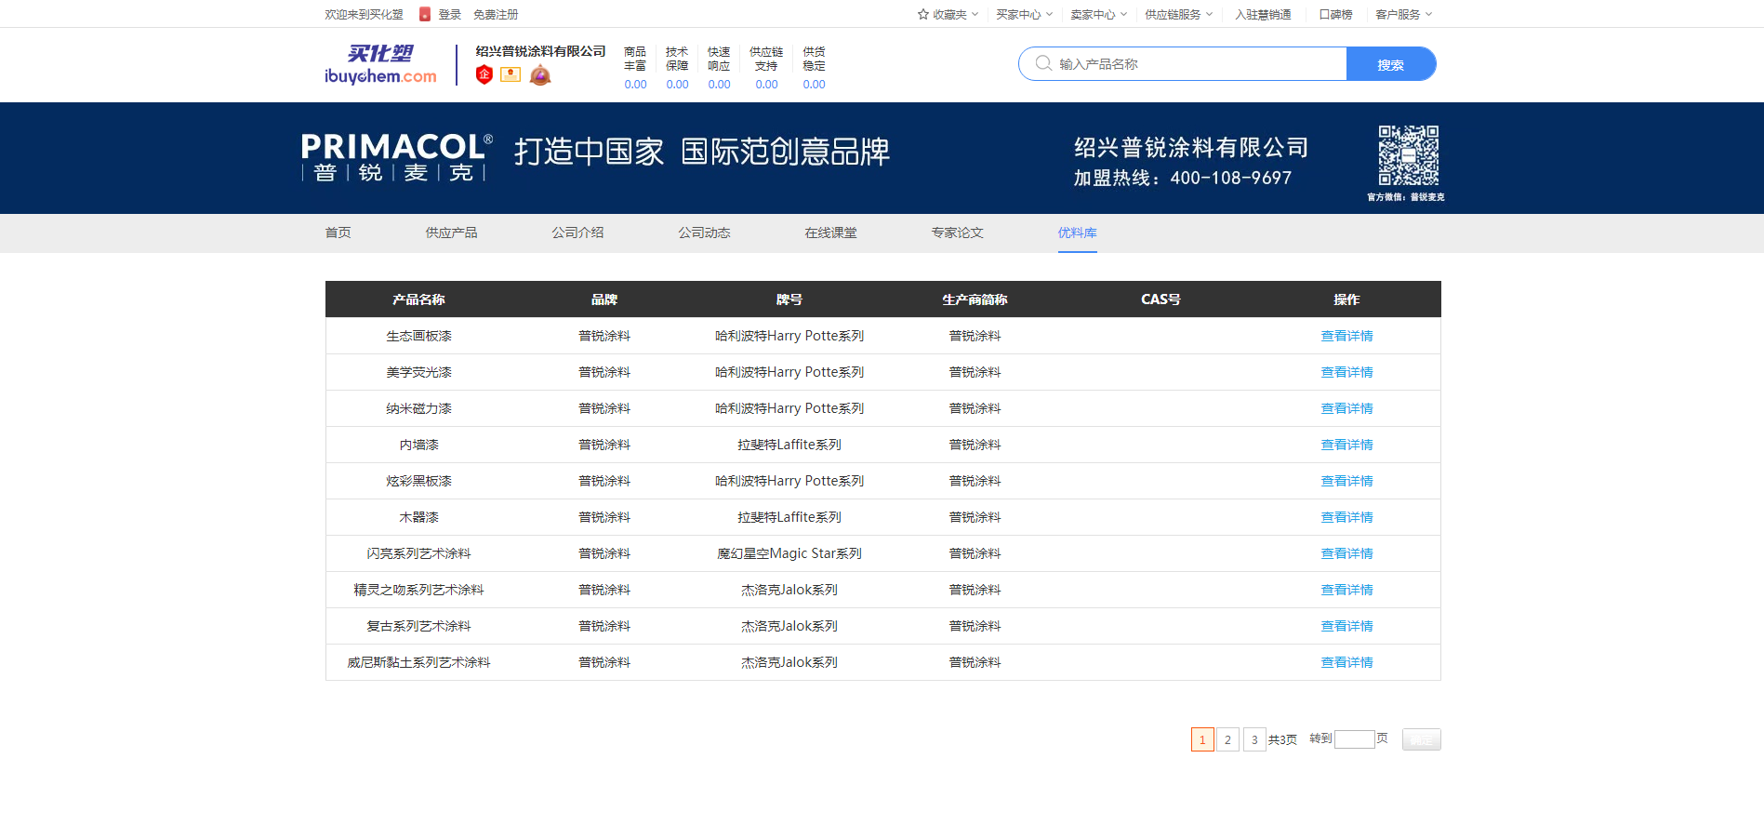This screenshot has width=1764, height=838.
Task: Click the 供应链支持 rating score
Action: [766, 85]
